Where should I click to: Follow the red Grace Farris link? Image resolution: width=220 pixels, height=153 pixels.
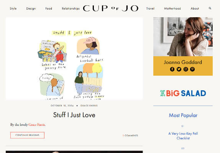(37, 125)
